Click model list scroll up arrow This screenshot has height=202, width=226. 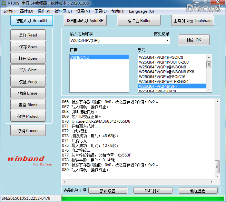tap(209, 57)
